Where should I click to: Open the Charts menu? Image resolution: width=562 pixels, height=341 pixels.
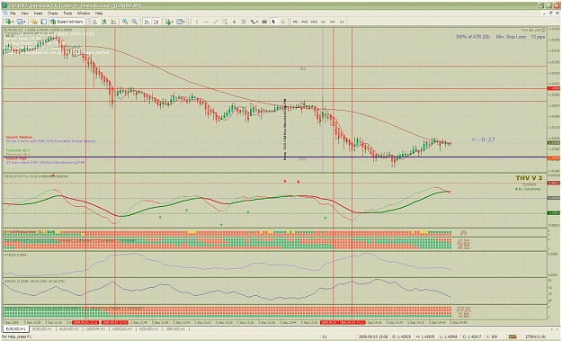click(x=52, y=13)
